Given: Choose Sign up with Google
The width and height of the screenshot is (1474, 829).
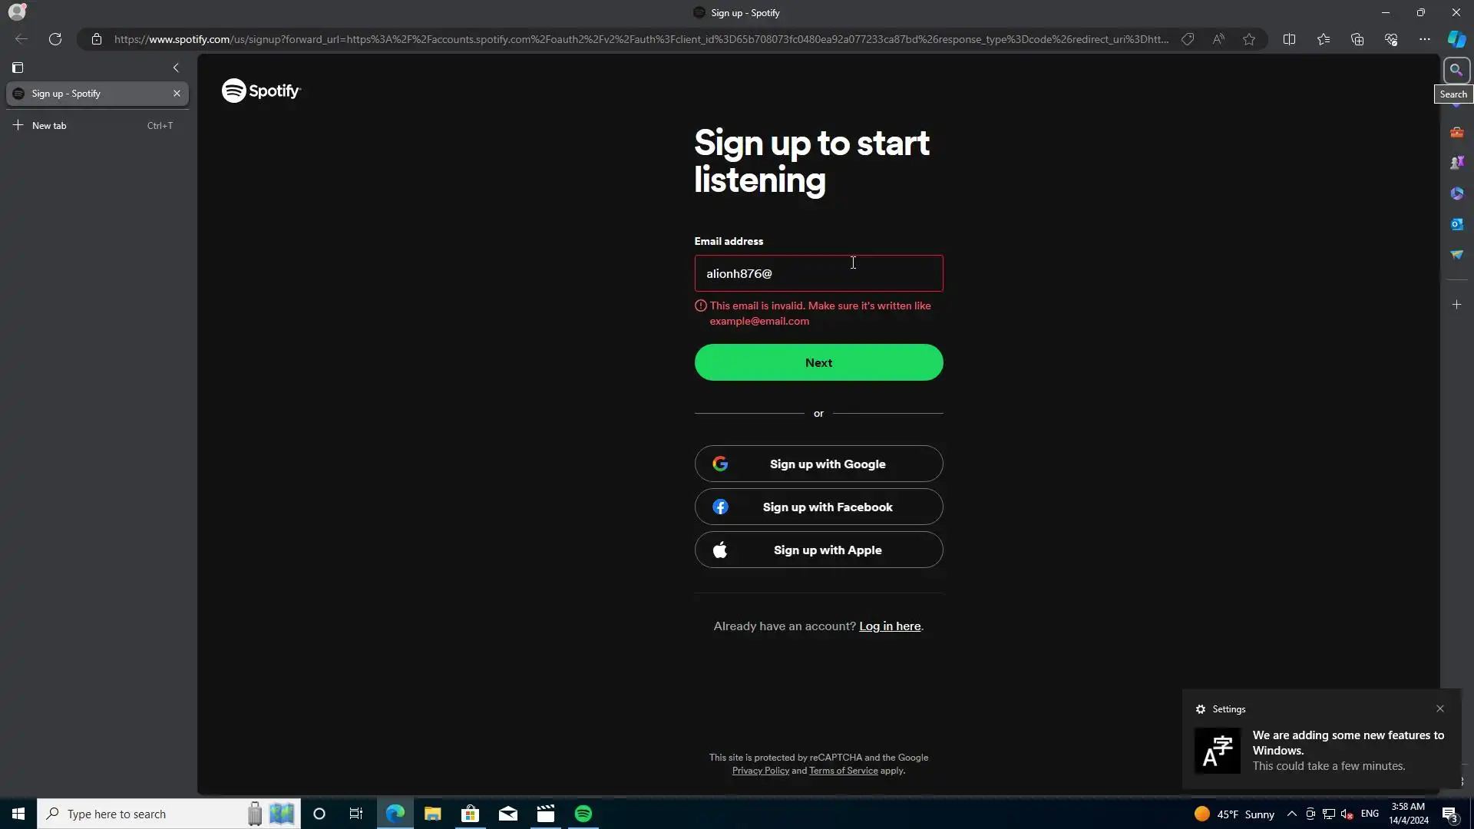Looking at the screenshot, I should point(818,464).
